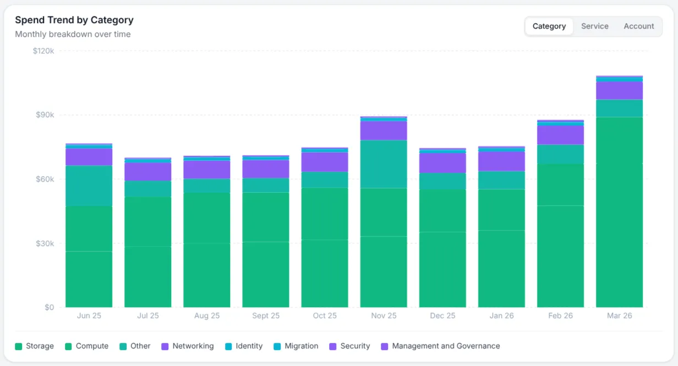Select the Storage legend label
The height and width of the screenshot is (366, 678).
(x=40, y=346)
